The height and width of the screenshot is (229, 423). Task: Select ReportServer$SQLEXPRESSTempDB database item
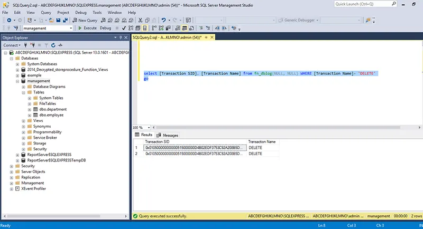[57, 160]
